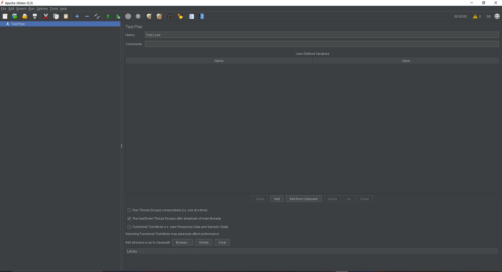Click the 0/0 active threads counter
The height and width of the screenshot is (272, 502).
pyautogui.click(x=488, y=16)
